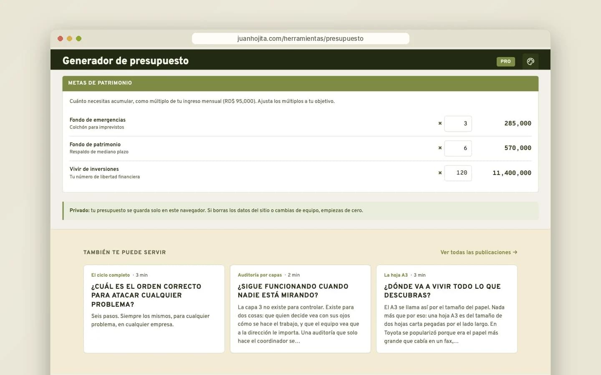The image size is (601, 375).
Task: Click the 285,000 emergency fund total
Action: 518,123
